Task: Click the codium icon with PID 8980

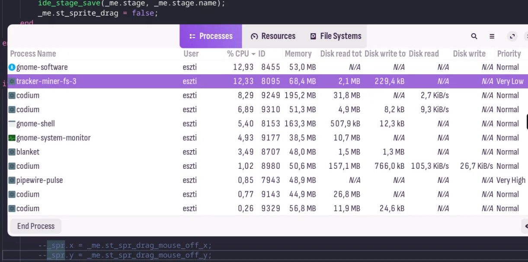Action: 12,166
